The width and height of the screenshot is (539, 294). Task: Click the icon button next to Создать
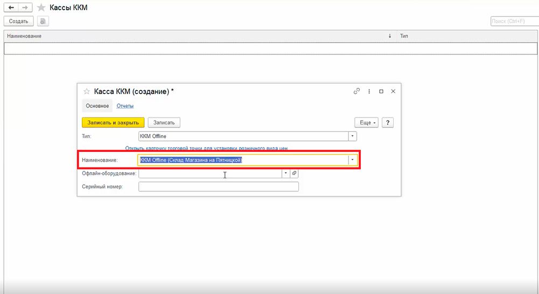pyautogui.click(x=43, y=21)
